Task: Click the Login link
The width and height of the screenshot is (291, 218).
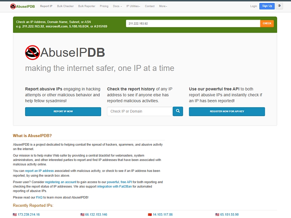Action: (253, 6)
